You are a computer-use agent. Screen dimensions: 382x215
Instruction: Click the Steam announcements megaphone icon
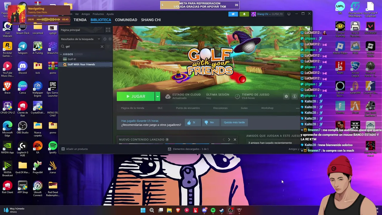point(233,14)
